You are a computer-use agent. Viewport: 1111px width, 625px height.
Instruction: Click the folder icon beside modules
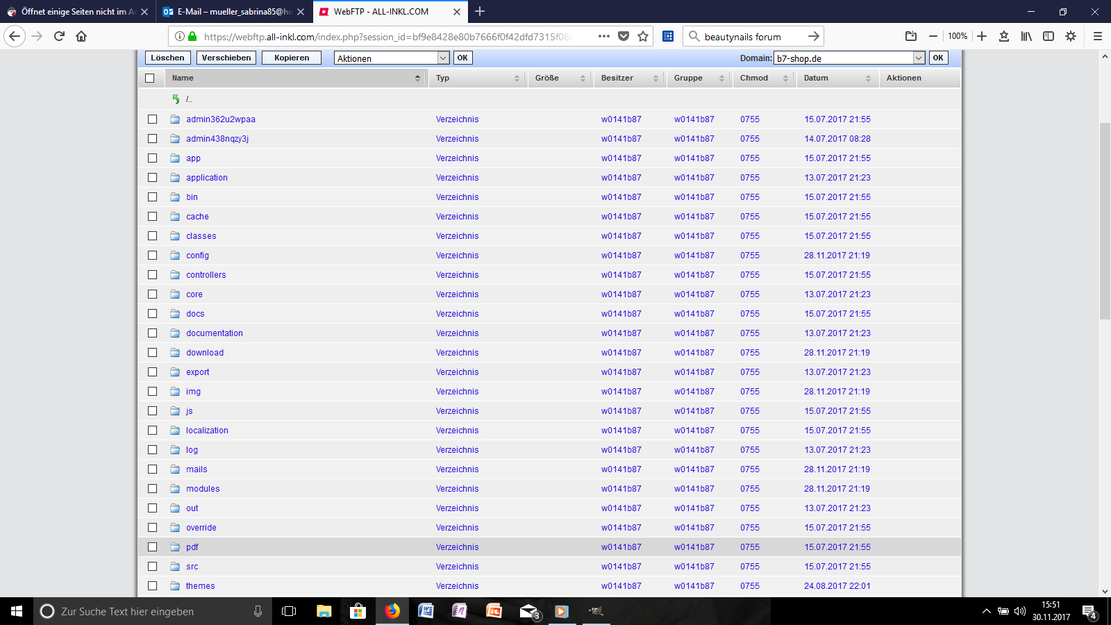pyautogui.click(x=176, y=489)
